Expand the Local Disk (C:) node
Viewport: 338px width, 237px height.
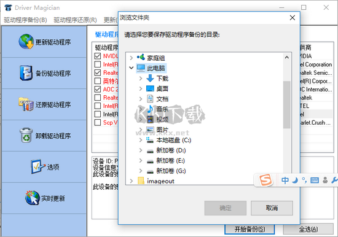pyautogui.click(x=141, y=140)
